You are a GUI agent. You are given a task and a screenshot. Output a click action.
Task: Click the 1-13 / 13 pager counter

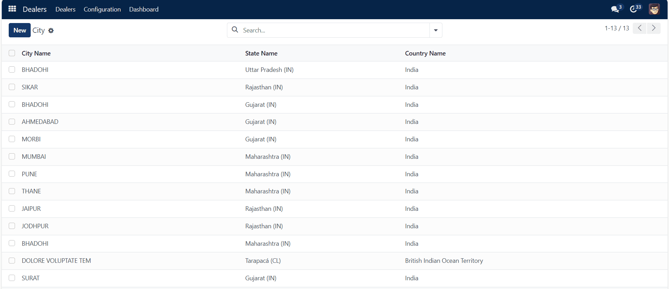tap(617, 28)
